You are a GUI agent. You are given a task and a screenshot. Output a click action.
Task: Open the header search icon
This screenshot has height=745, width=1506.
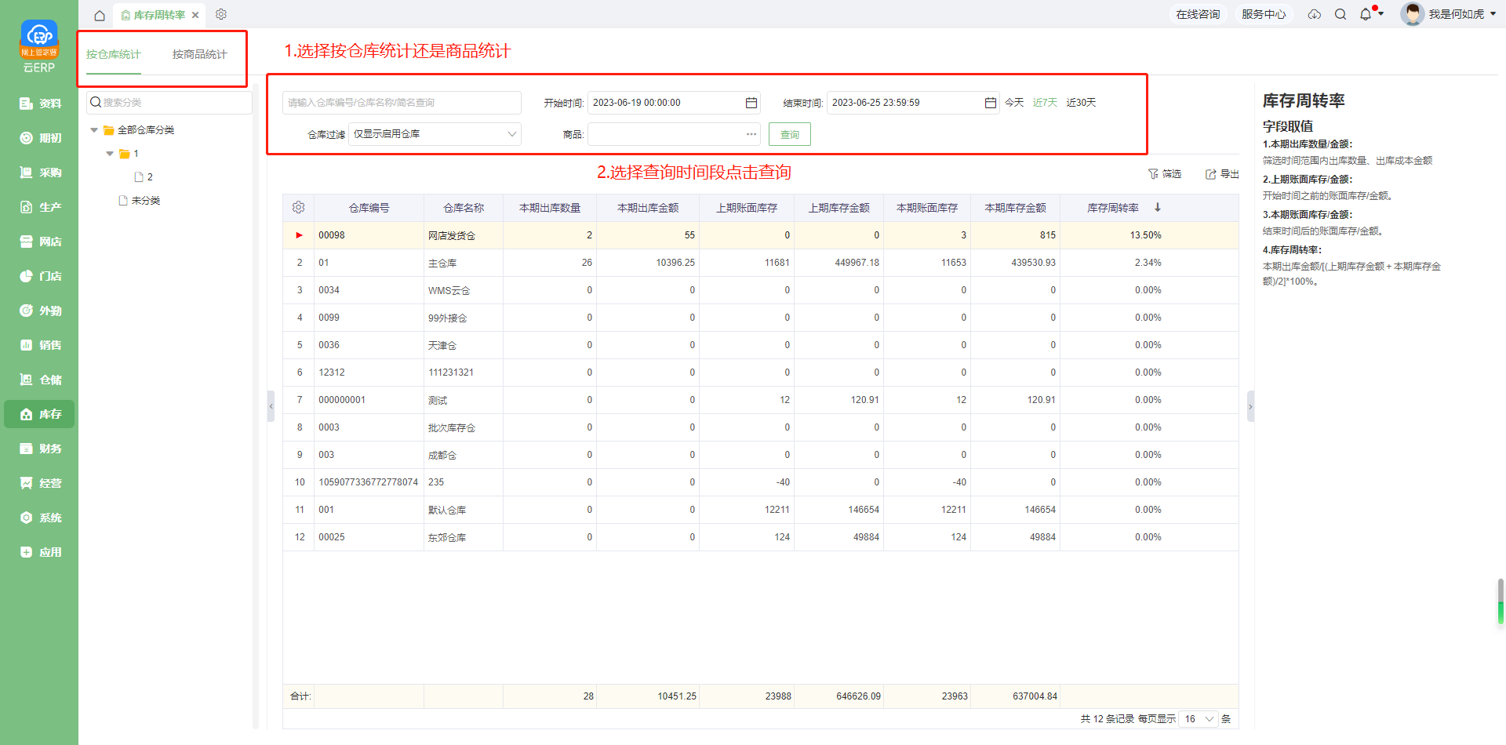[1340, 14]
